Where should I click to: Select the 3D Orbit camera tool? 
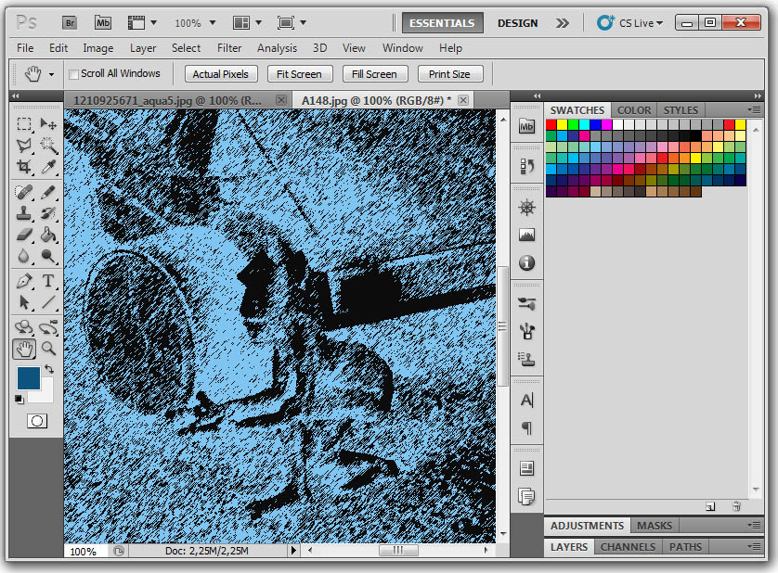(48, 327)
